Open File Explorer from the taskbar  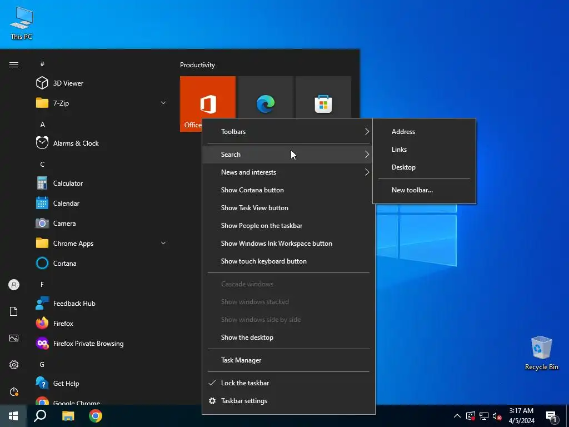tap(68, 416)
